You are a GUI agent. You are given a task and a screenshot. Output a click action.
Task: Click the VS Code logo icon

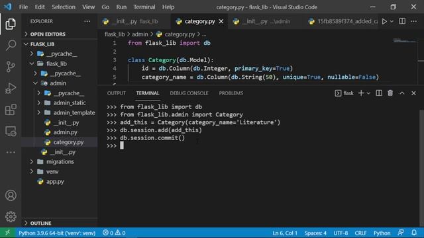[x=8, y=7]
